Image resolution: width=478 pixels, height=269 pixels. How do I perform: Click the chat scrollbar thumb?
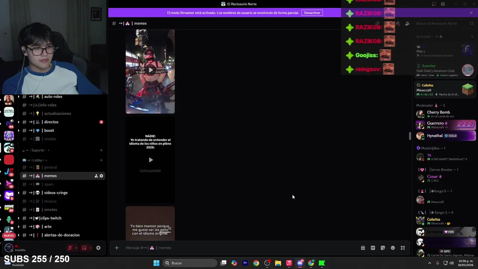click(410, 136)
